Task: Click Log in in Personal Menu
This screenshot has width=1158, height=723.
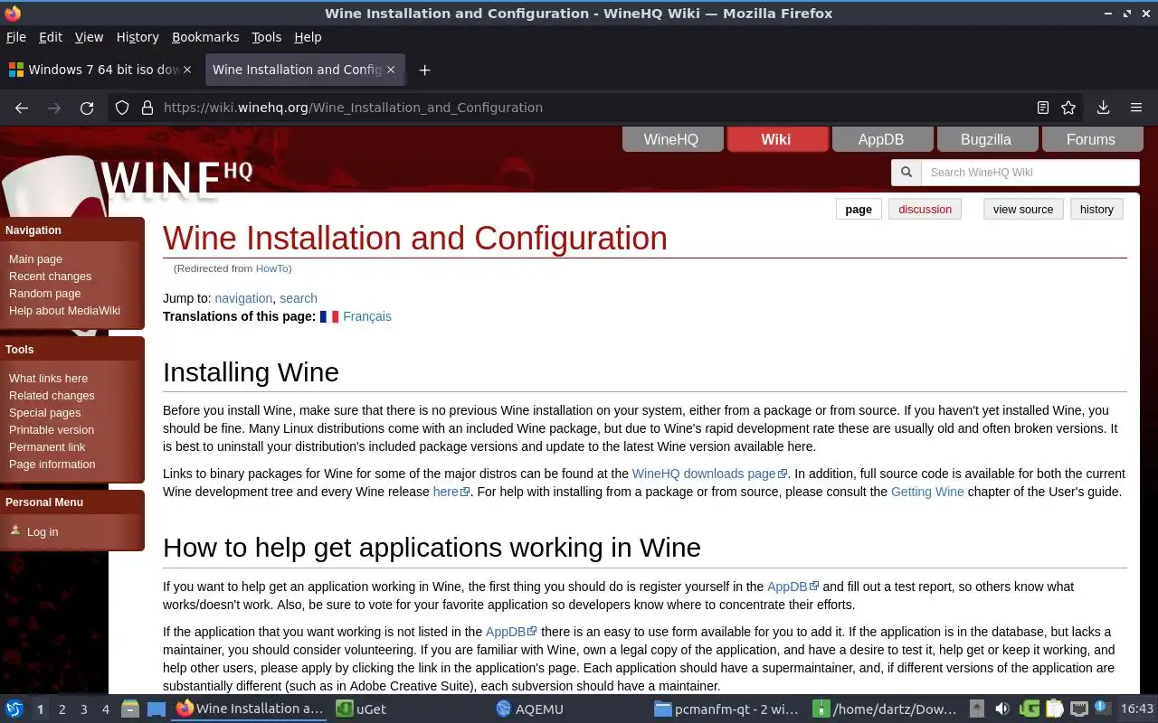Action: [43, 532]
